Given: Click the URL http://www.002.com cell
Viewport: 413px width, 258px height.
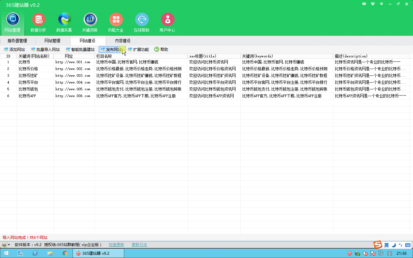Looking at the screenshot, I should [74, 69].
